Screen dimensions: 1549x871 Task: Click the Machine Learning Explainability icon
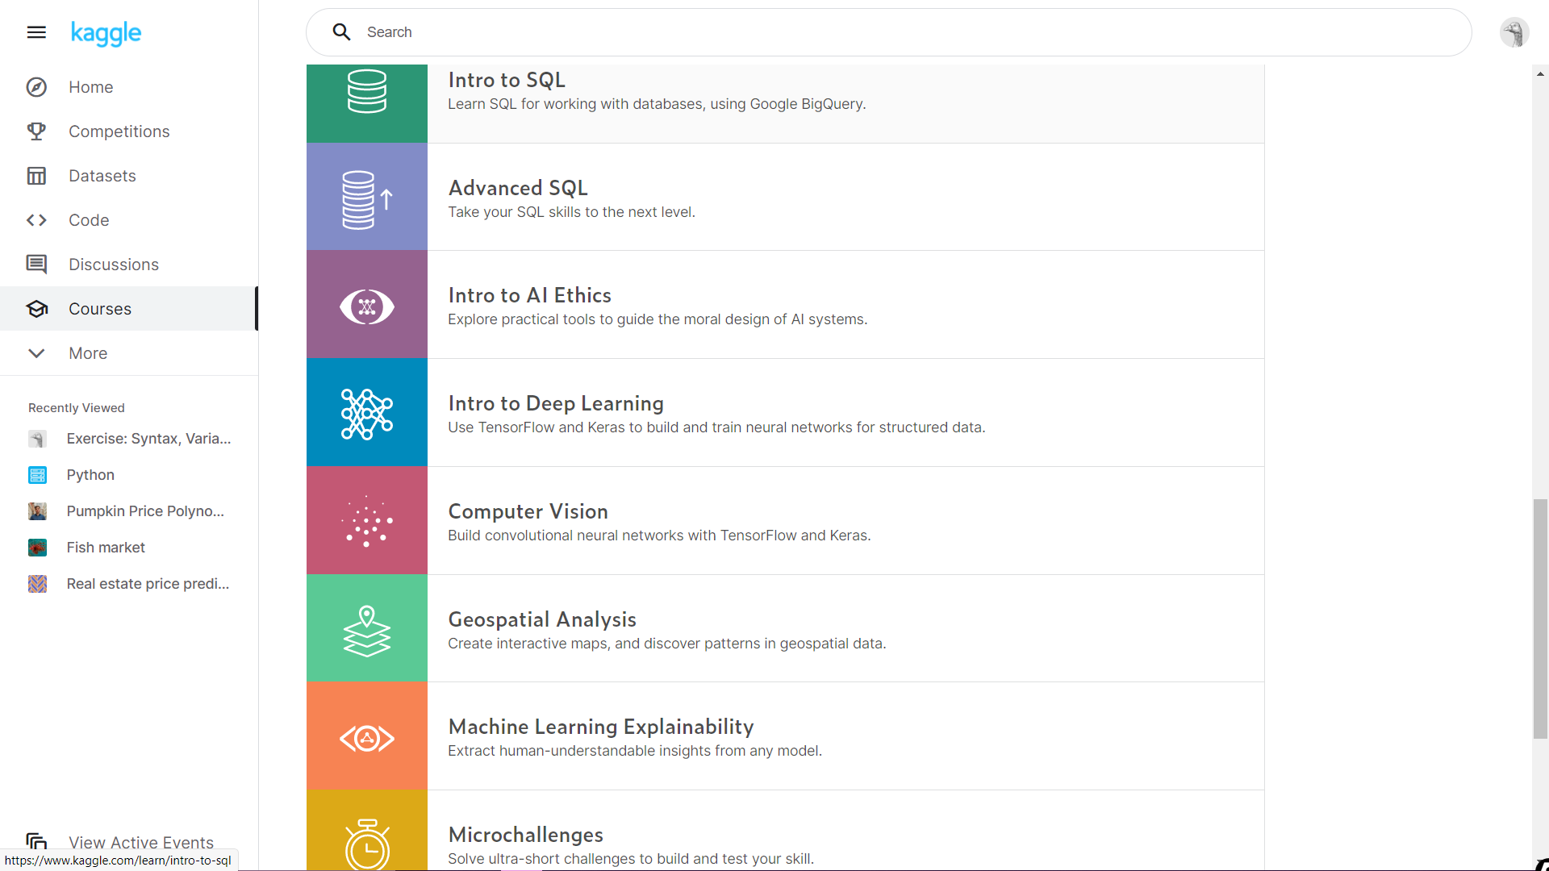coord(367,738)
